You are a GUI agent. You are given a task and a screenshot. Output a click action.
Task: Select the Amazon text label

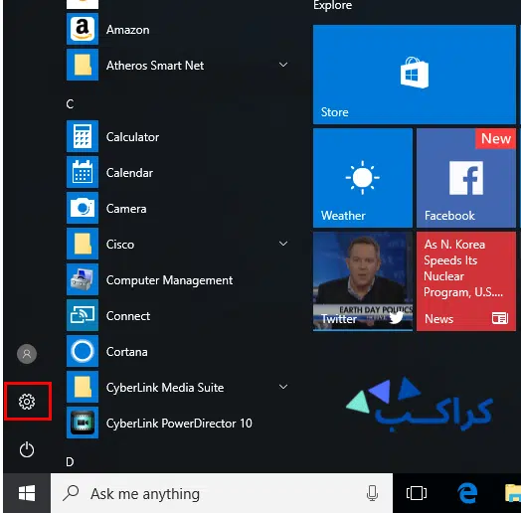point(128,30)
